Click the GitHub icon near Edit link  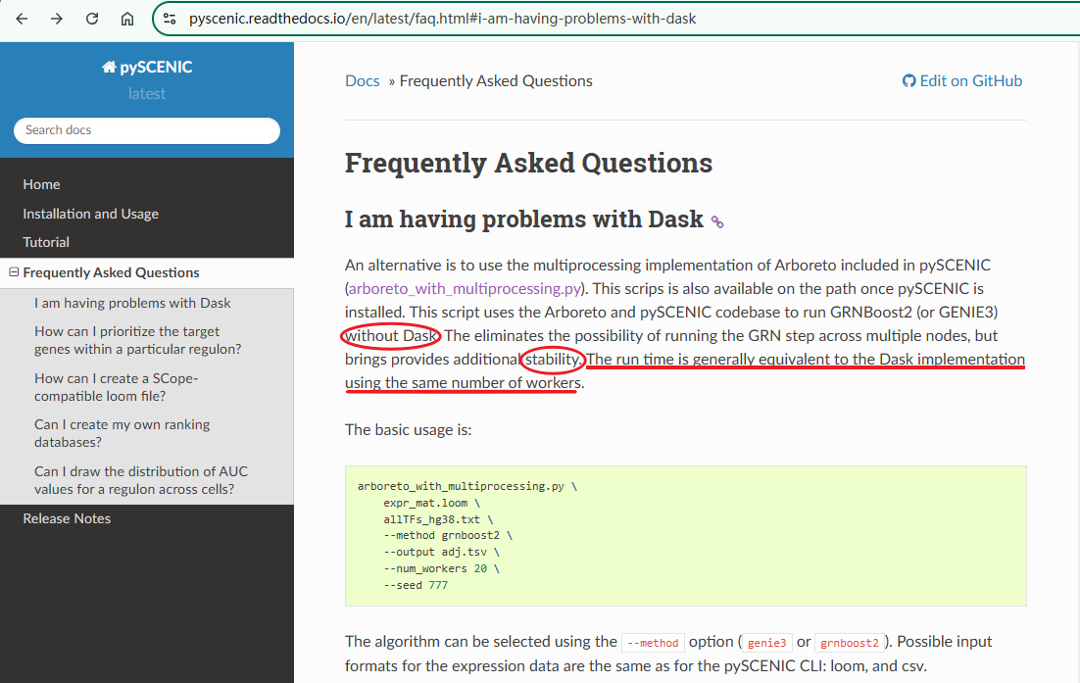908,81
